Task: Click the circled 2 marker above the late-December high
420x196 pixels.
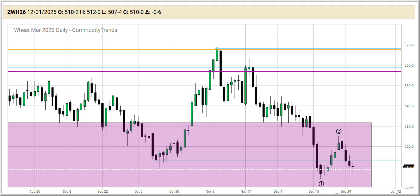Action: pos(339,132)
